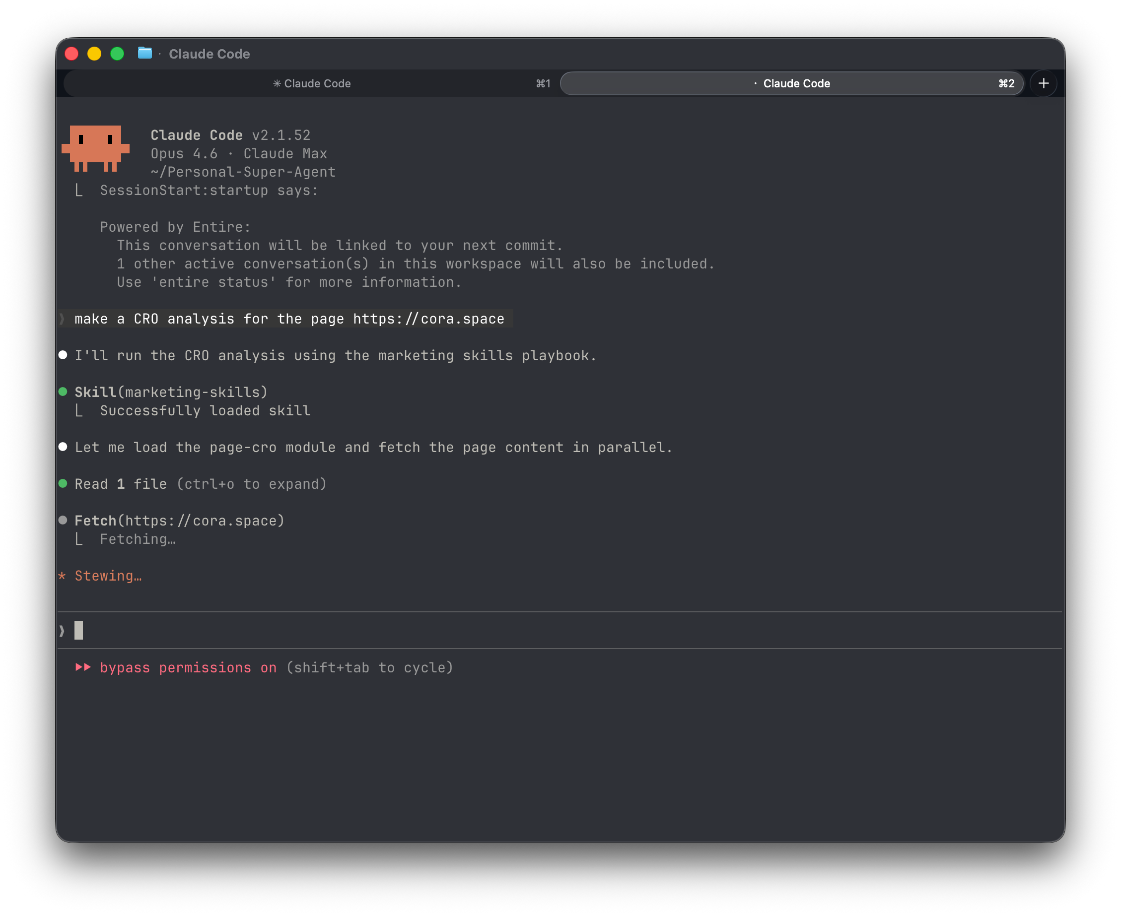1121x916 pixels.
Task: Click the green bullet beside Skill(marketing-skills)
Action: coord(63,392)
